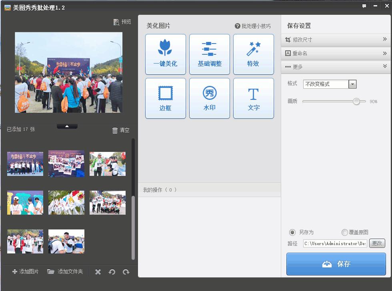392x291 pixels.
Task: Open the 格式 format dropdown
Action: pos(352,84)
